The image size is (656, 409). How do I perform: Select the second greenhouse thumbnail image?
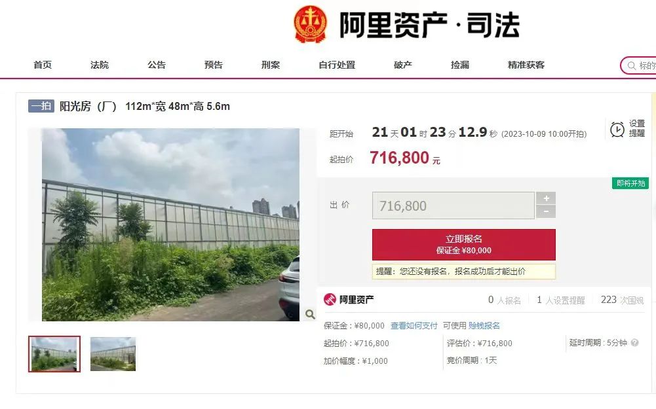113,354
